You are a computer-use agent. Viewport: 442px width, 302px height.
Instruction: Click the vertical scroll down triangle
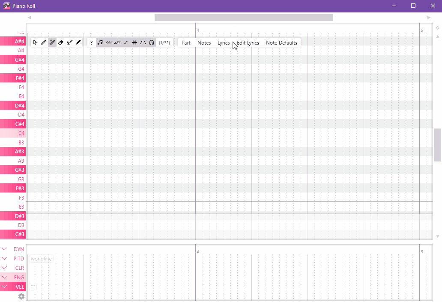(x=437, y=236)
